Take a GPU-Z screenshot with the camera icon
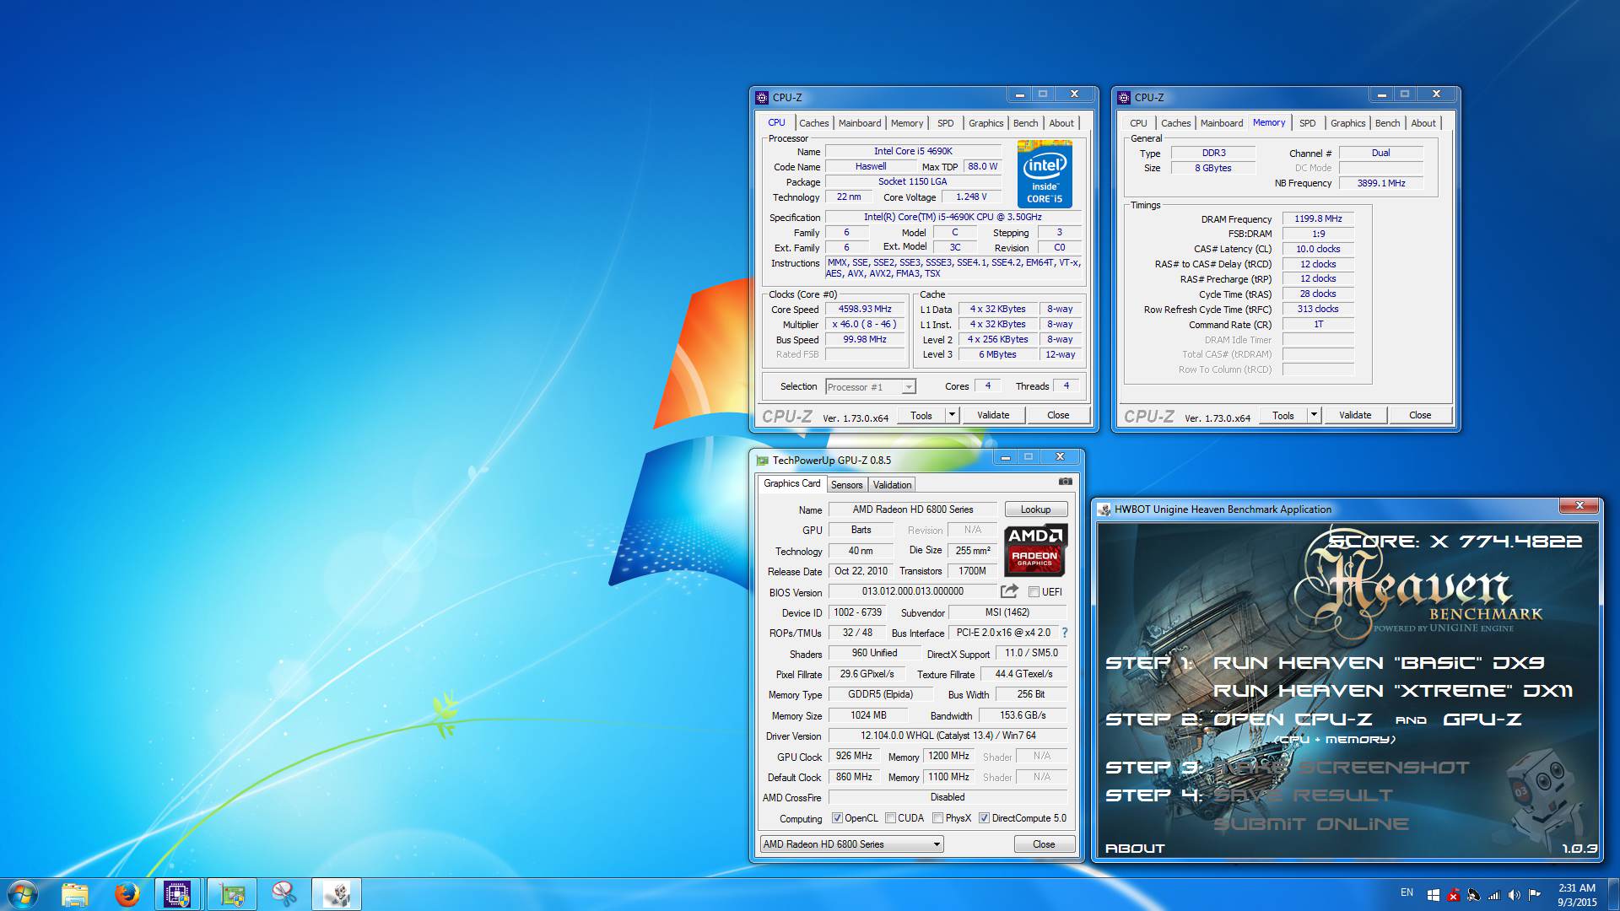The width and height of the screenshot is (1620, 911). [1066, 482]
